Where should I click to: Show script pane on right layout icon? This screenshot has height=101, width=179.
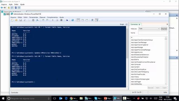(x=83, y=20)
